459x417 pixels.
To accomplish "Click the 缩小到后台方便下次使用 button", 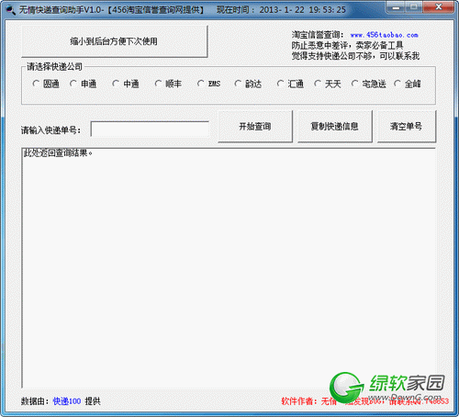I will tap(115, 41).
